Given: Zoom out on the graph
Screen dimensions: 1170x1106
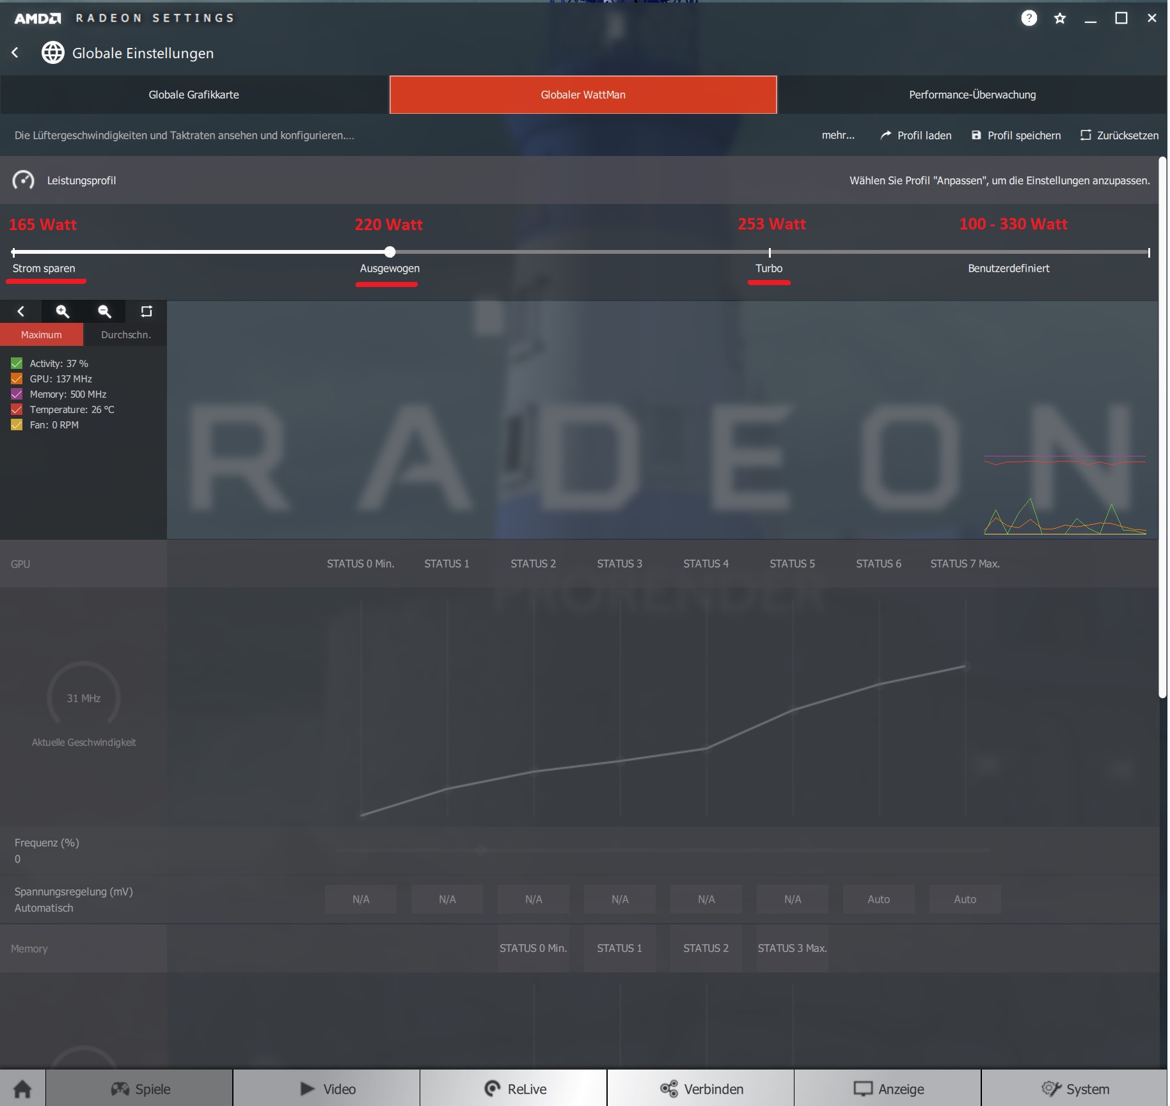Looking at the screenshot, I should [104, 311].
